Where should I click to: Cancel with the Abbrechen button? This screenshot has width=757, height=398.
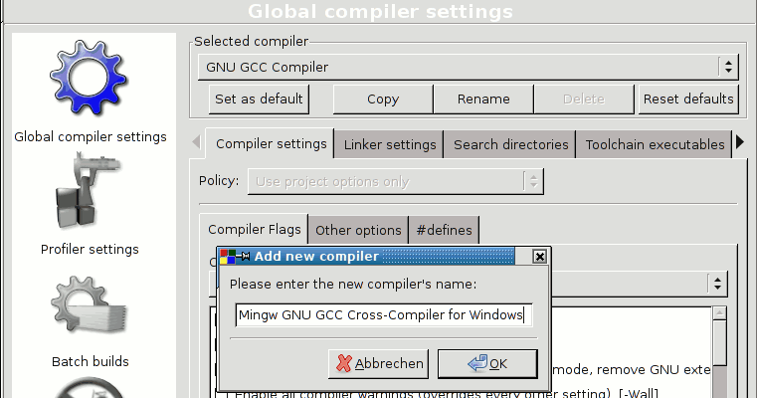(x=378, y=364)
